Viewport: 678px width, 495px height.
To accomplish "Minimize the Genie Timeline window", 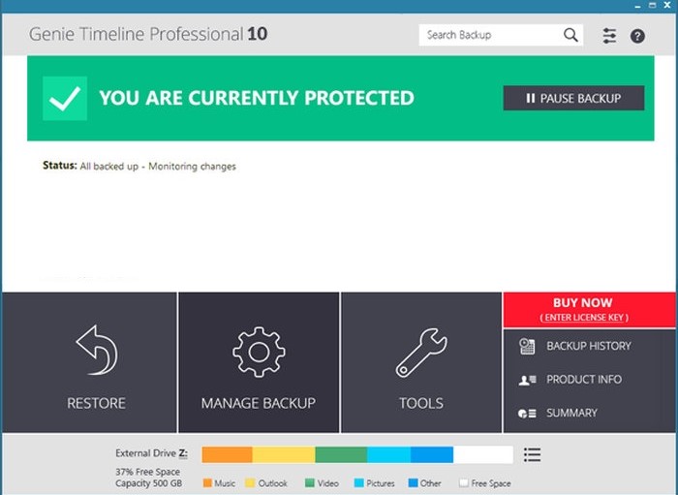I will (637, 6).
